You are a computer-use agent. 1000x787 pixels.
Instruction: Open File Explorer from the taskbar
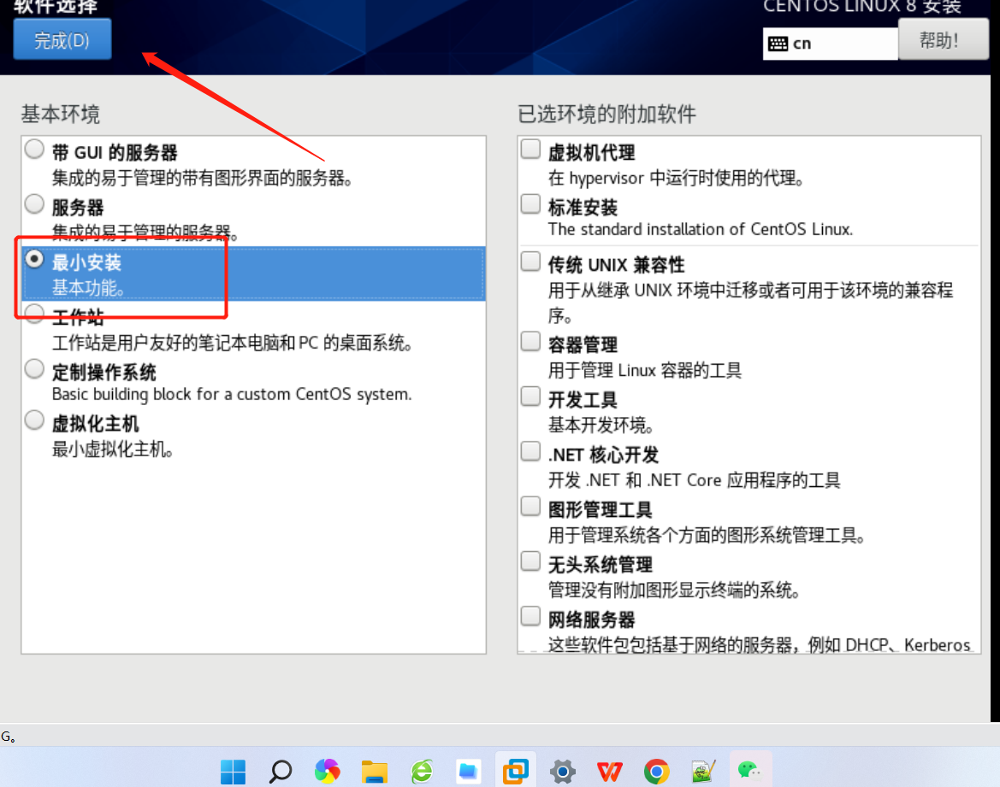point(374,771)
